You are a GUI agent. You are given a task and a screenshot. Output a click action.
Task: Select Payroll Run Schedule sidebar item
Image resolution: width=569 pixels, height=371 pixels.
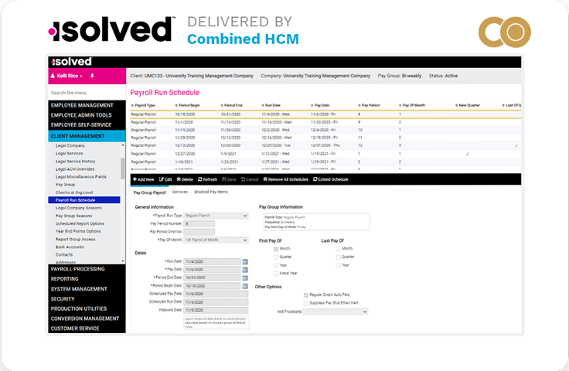click(84, 200)
